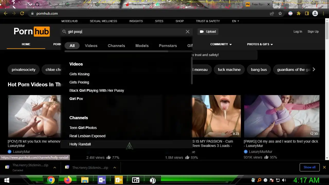329x185 pixels.
Task: Click the volume speaker icon in the tray
Action: pyautogui.click(x=284, y=180)
